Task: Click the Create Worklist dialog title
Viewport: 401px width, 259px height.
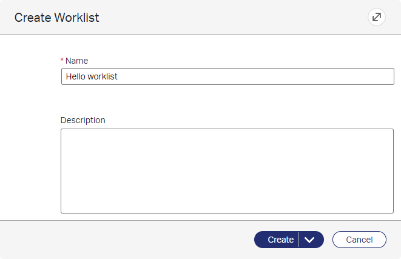Action: (57, 18)
